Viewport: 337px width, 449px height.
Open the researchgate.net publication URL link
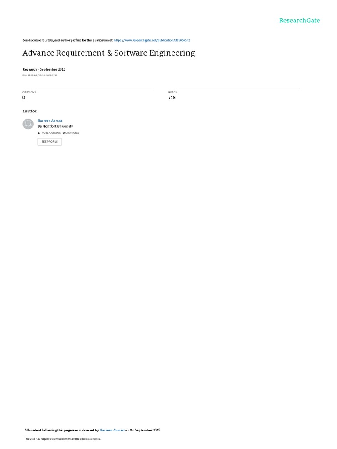152,40
